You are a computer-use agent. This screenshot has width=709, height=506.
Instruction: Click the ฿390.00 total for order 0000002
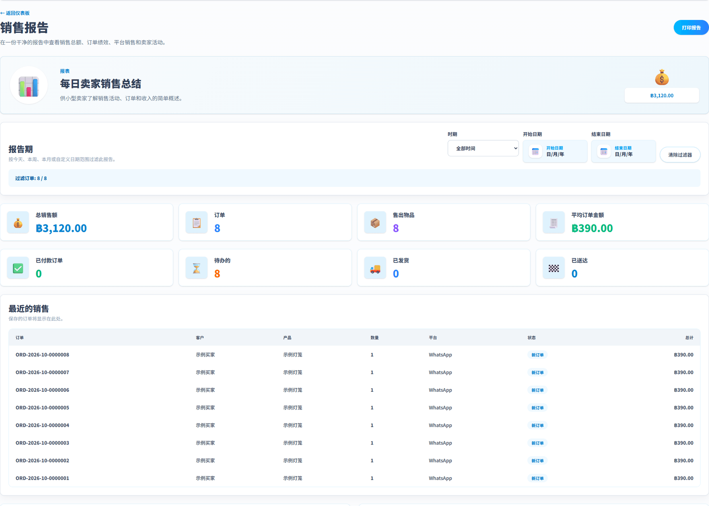pos(684,461)
